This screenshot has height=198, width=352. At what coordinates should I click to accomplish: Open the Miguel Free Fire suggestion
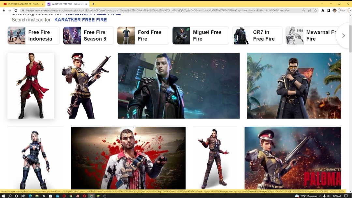point(201,35)
